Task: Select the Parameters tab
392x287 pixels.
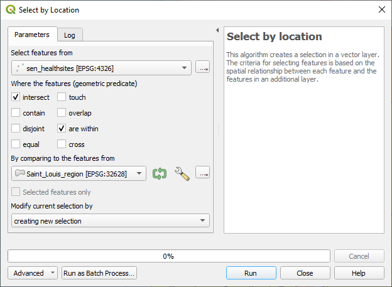Action: [32, 35]
